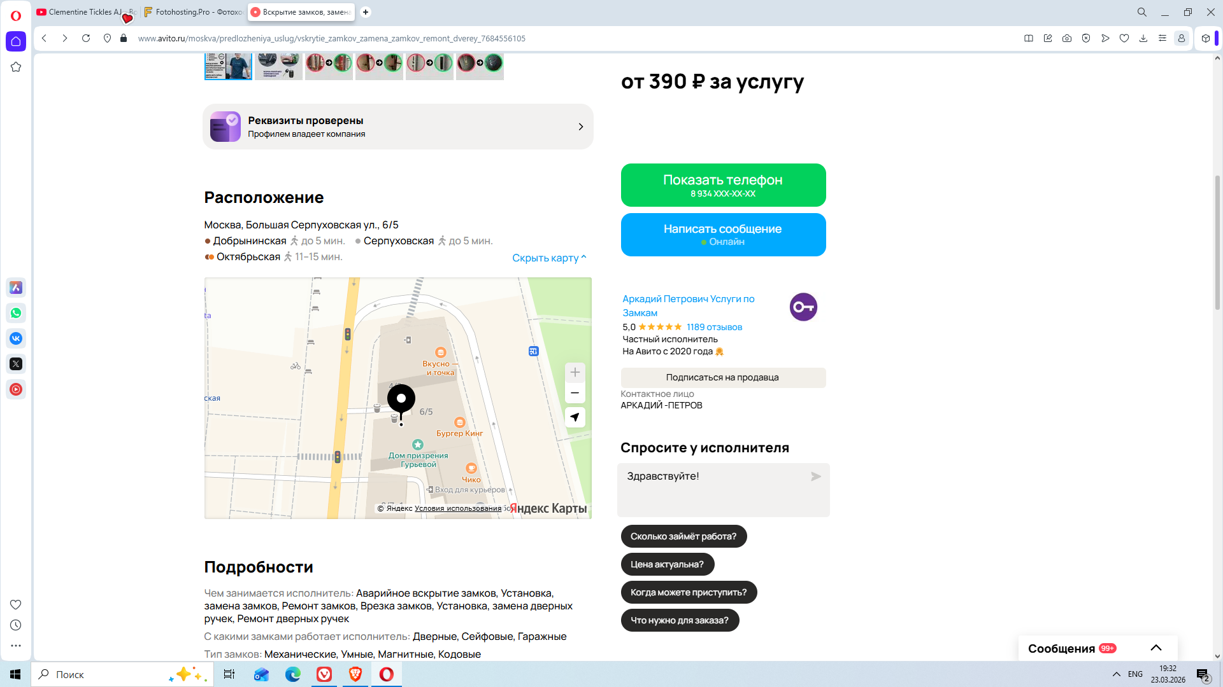Click the map geolocation arrow button
1223x687 pixels.
[x=575, y=417]
